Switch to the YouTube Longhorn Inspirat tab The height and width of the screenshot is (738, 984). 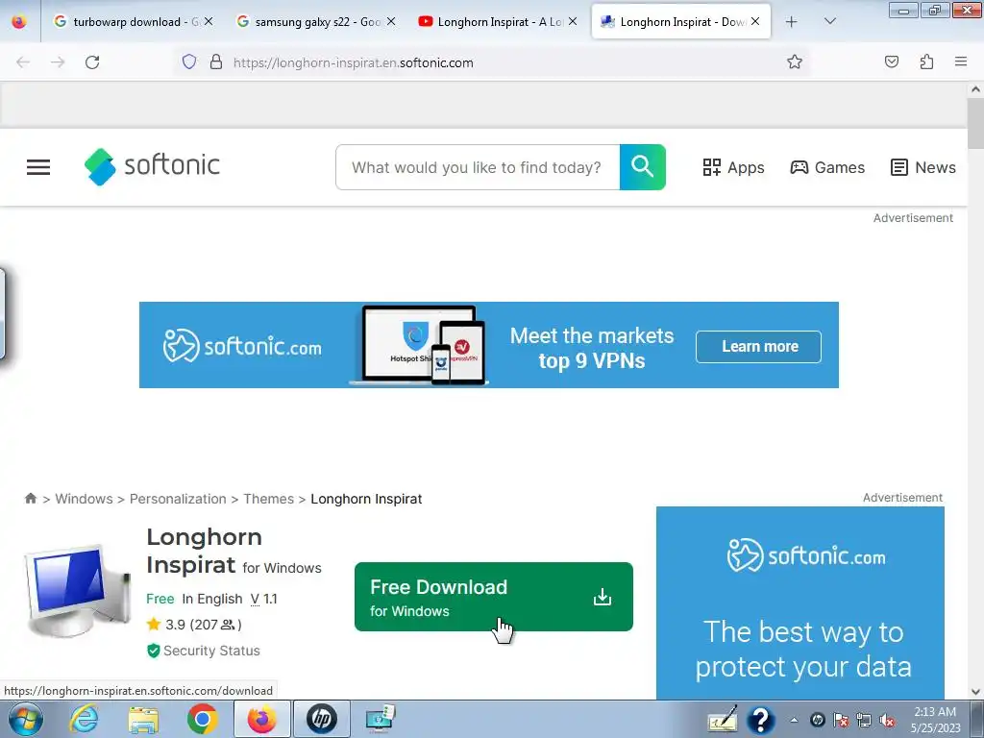point(496,22)
